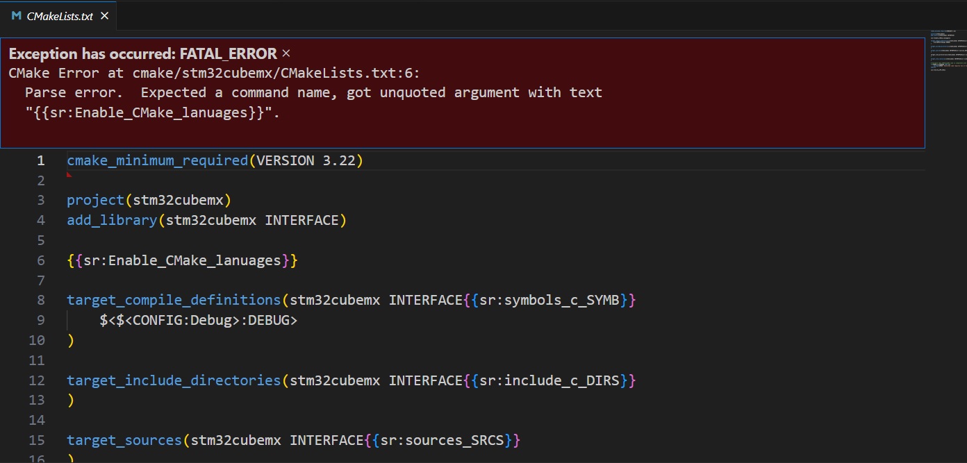967x463 pixels.
Task: Close the CMakeLists.txt editor tab
Action: point(105,15)
